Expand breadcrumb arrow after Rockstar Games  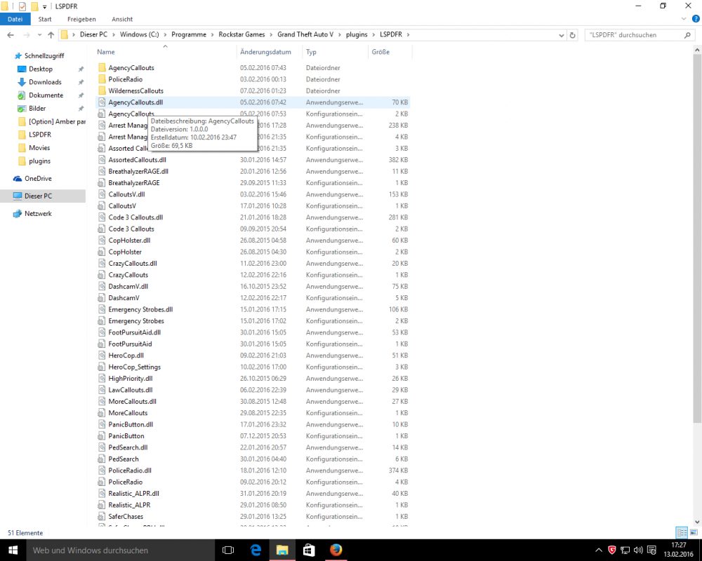coord(271,34)
